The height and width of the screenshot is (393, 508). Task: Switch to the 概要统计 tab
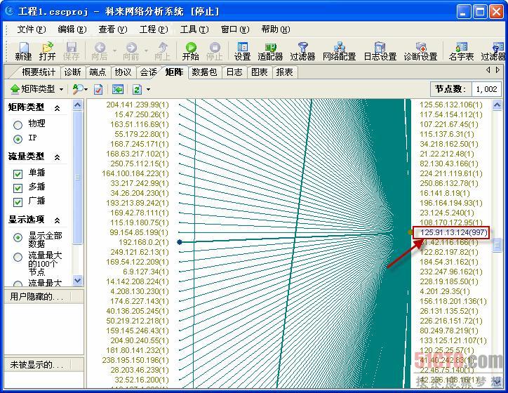[x=39, y=72]
